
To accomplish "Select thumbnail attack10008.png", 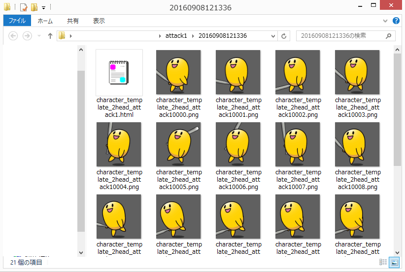I will [x=358, y=144].
